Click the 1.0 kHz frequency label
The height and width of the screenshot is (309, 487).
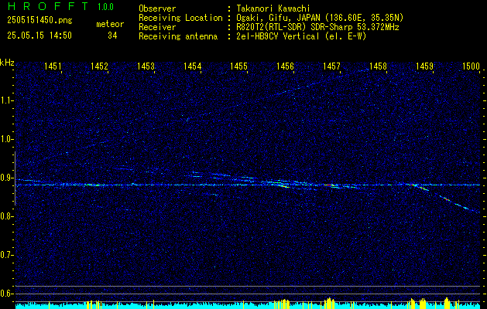pyautogui.click(x=5, y=140)
